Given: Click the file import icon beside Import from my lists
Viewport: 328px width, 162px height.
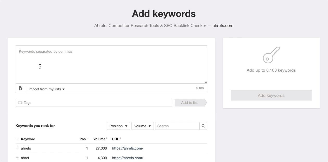Looking at the screenshot, I should (x=21, y=88).
